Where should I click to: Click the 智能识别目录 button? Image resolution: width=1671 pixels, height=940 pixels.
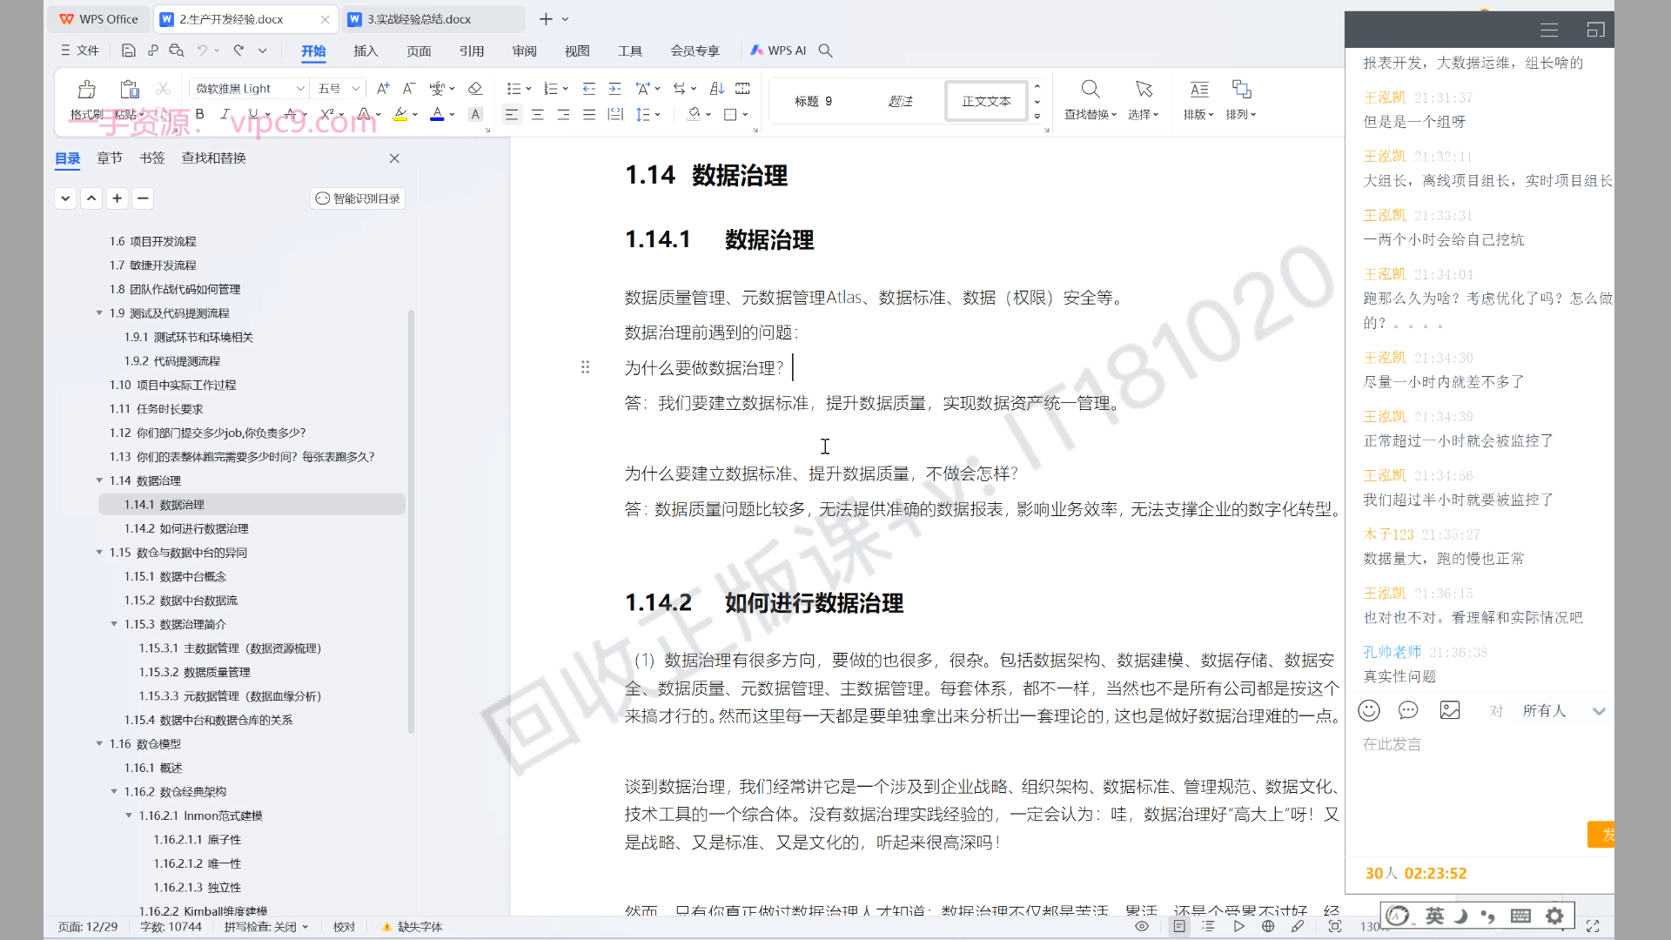pyautogui.click(x=358, y=198)
